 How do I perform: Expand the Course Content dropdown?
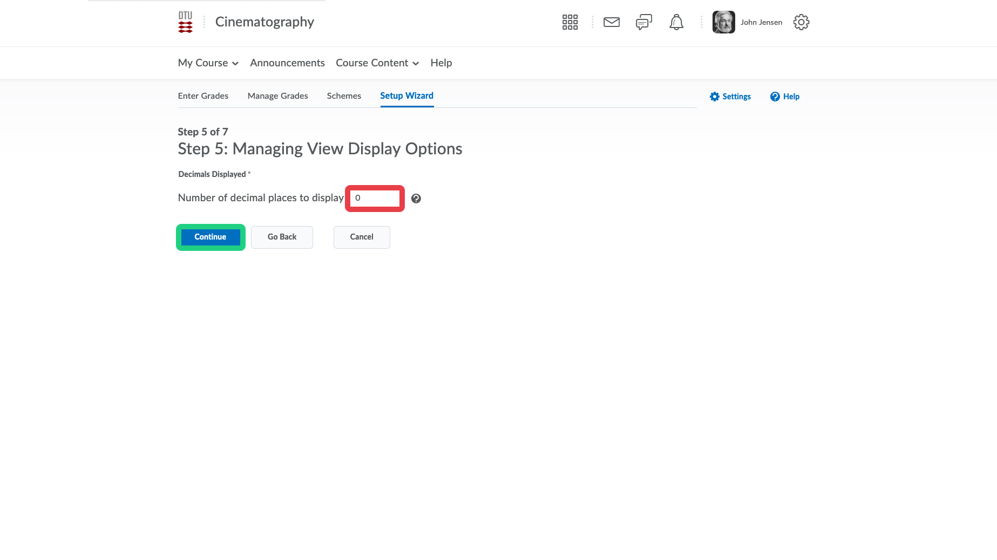[377, 63]
